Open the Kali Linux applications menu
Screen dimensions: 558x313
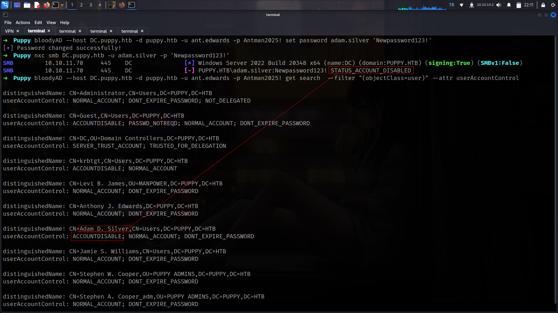point(5,5)
